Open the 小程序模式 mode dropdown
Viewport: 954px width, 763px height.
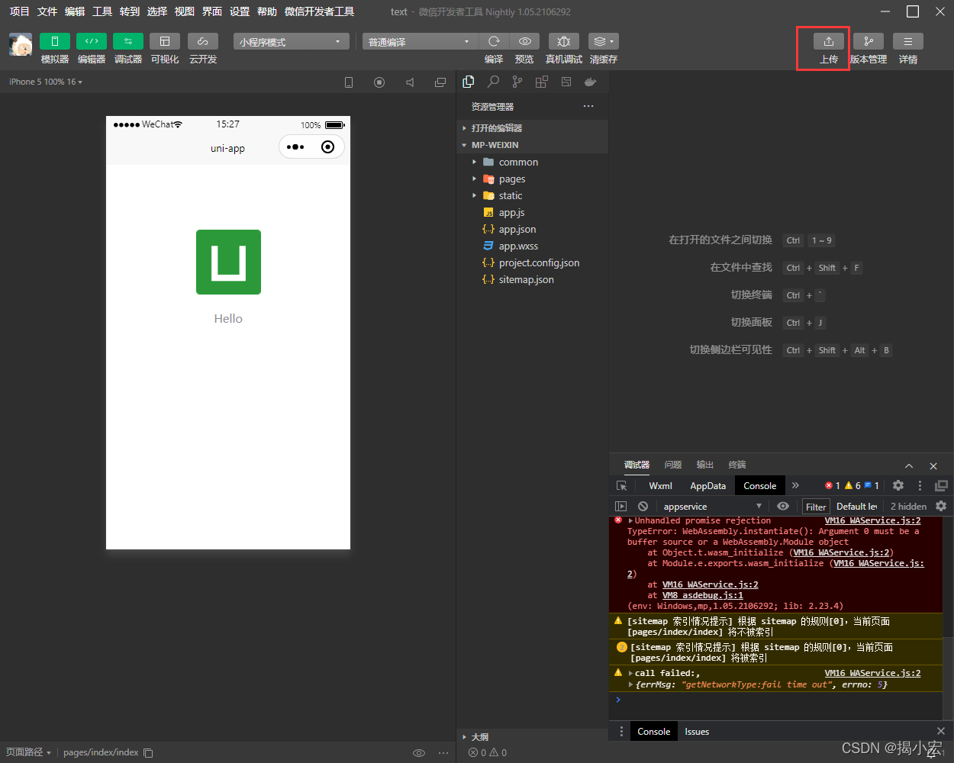click(291, 41)
